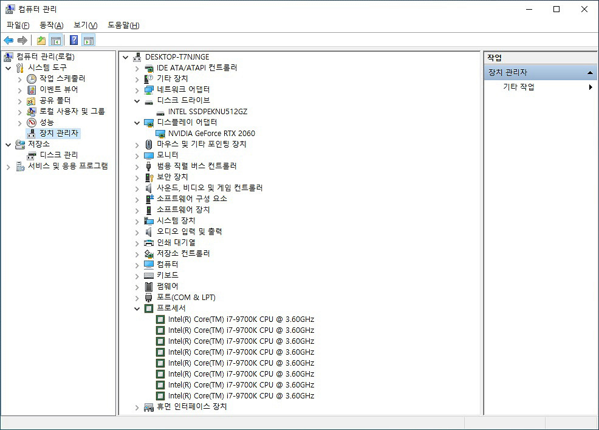Minimize the 컴퓨터 관리 window
This screenshot has height=430, width=599.
(x=529, y=9)
